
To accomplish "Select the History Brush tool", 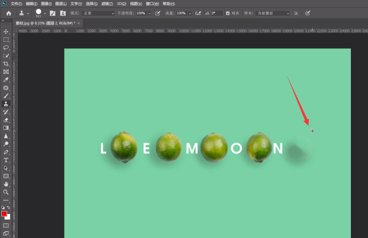I will pyautogui.click(x=6, y=112).
